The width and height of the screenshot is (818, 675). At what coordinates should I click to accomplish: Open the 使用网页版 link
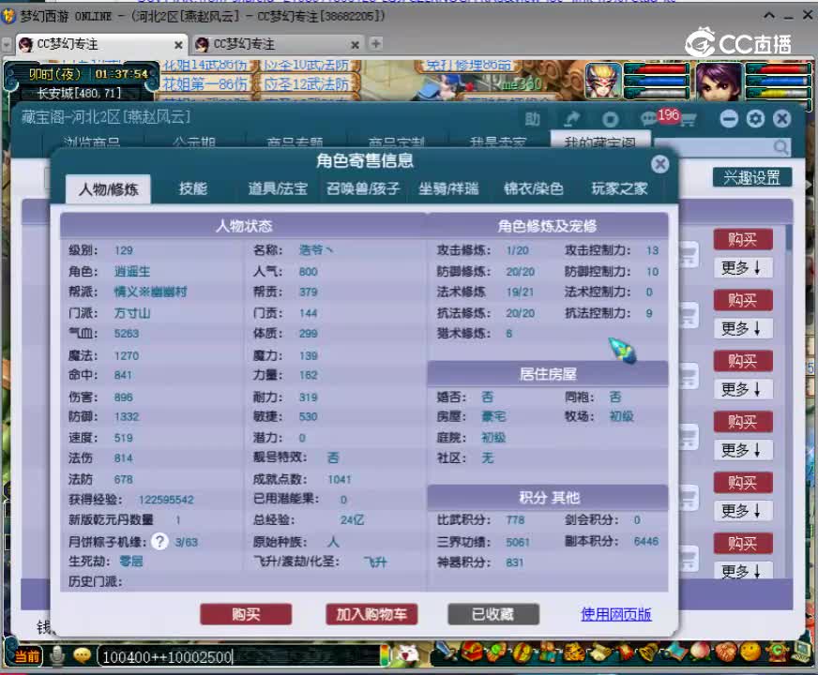616,615
